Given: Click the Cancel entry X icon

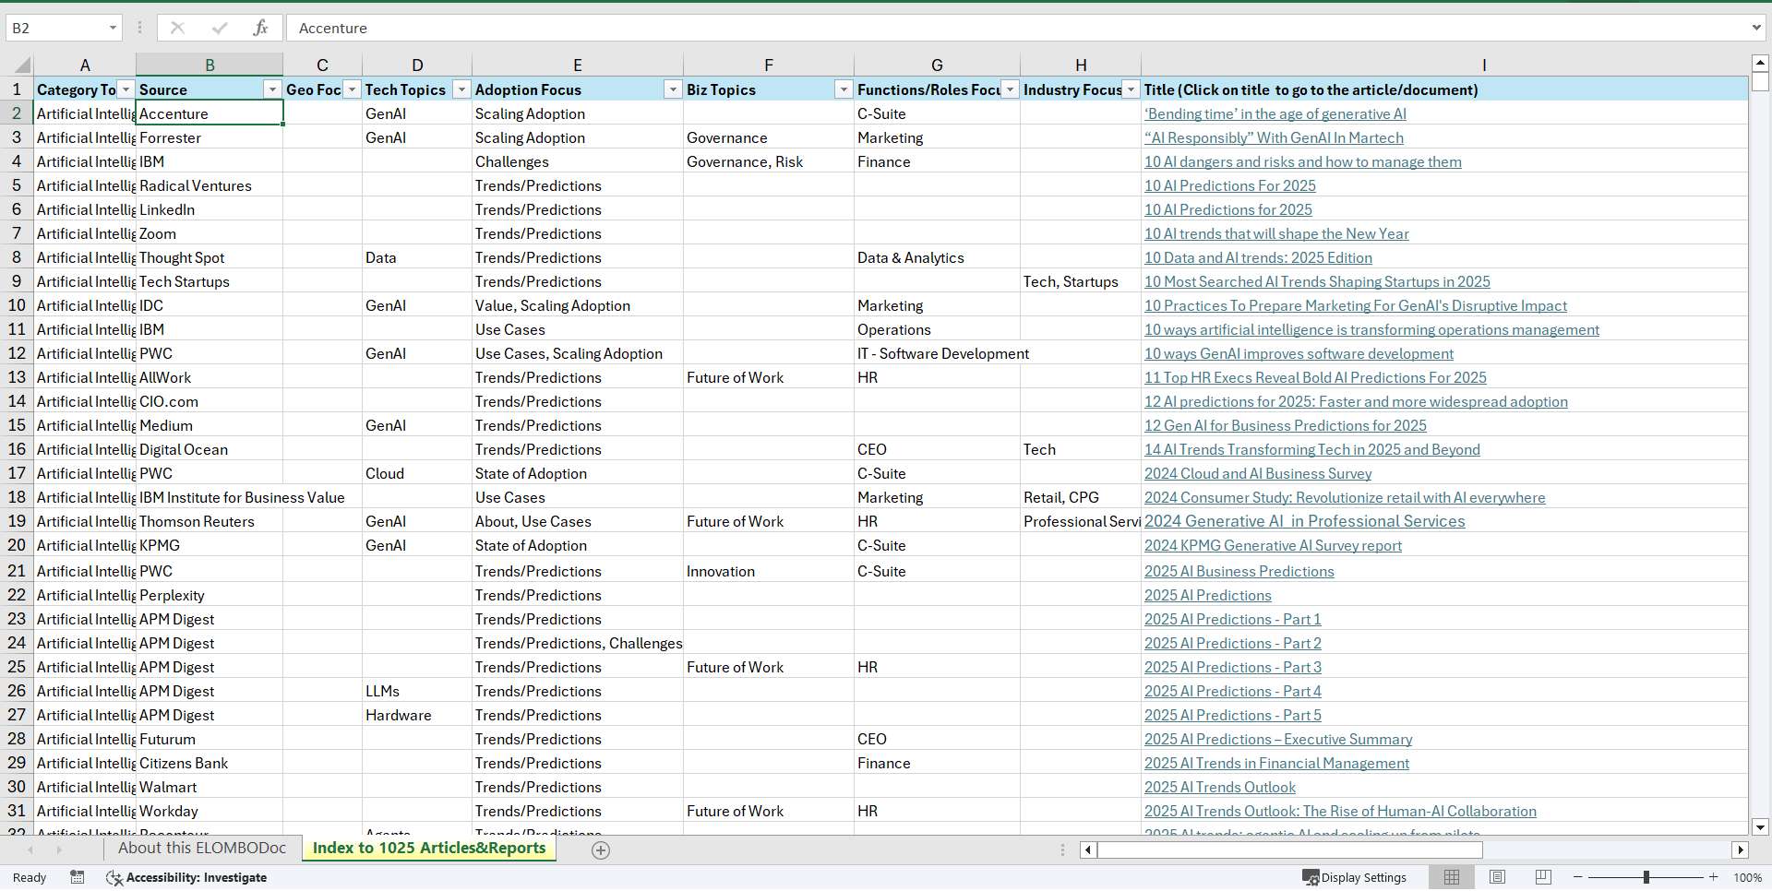Looking at the screenshot, I should click(177, 28).
